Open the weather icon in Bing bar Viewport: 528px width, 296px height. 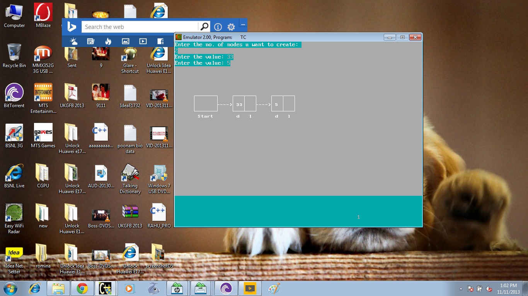tap(73, 41)
